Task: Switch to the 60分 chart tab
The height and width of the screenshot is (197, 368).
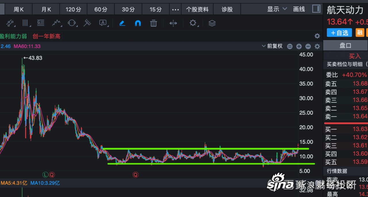Action: click(x=101, y=9)
